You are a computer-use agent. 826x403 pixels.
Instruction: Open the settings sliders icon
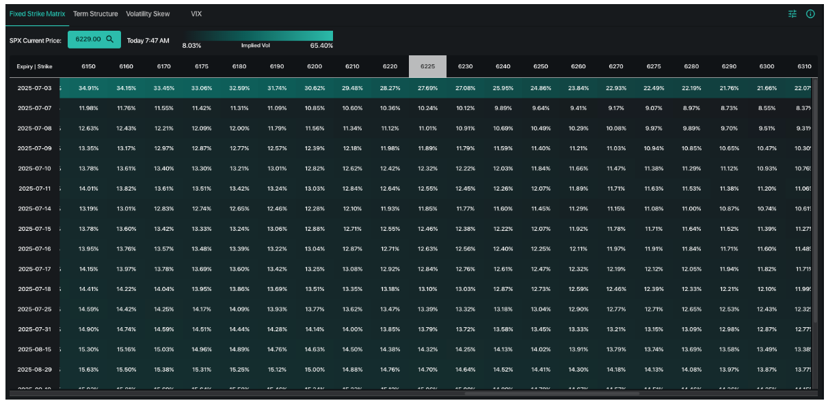tap(792, 14)
